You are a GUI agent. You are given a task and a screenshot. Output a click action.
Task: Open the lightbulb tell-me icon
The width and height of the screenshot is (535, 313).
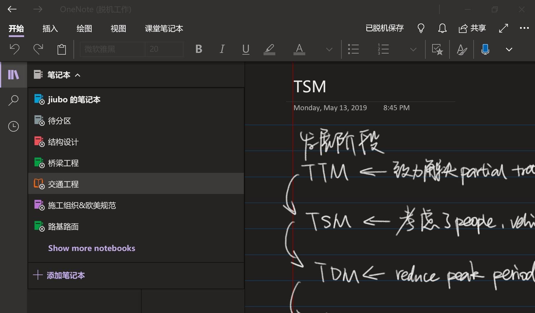[421, 28]
